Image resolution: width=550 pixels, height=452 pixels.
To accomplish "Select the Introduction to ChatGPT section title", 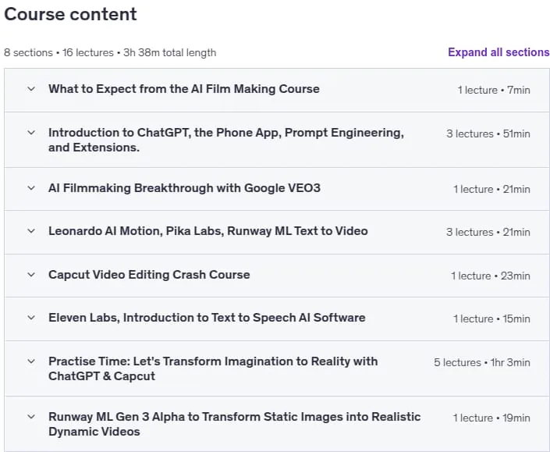I will pos(226,140).
